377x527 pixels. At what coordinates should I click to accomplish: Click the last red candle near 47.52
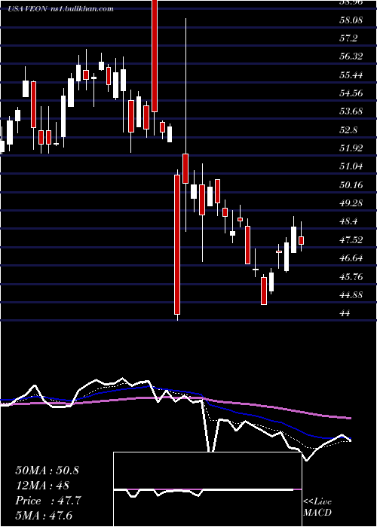[302, 240]
